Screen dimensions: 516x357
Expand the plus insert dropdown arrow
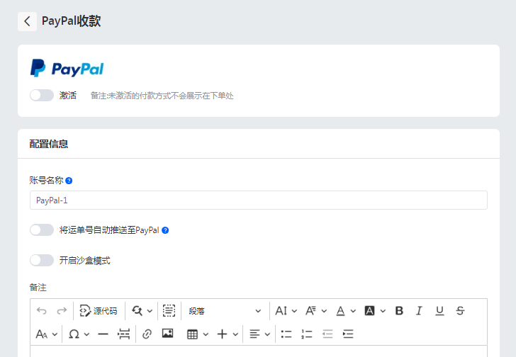(x=235, y=334)
